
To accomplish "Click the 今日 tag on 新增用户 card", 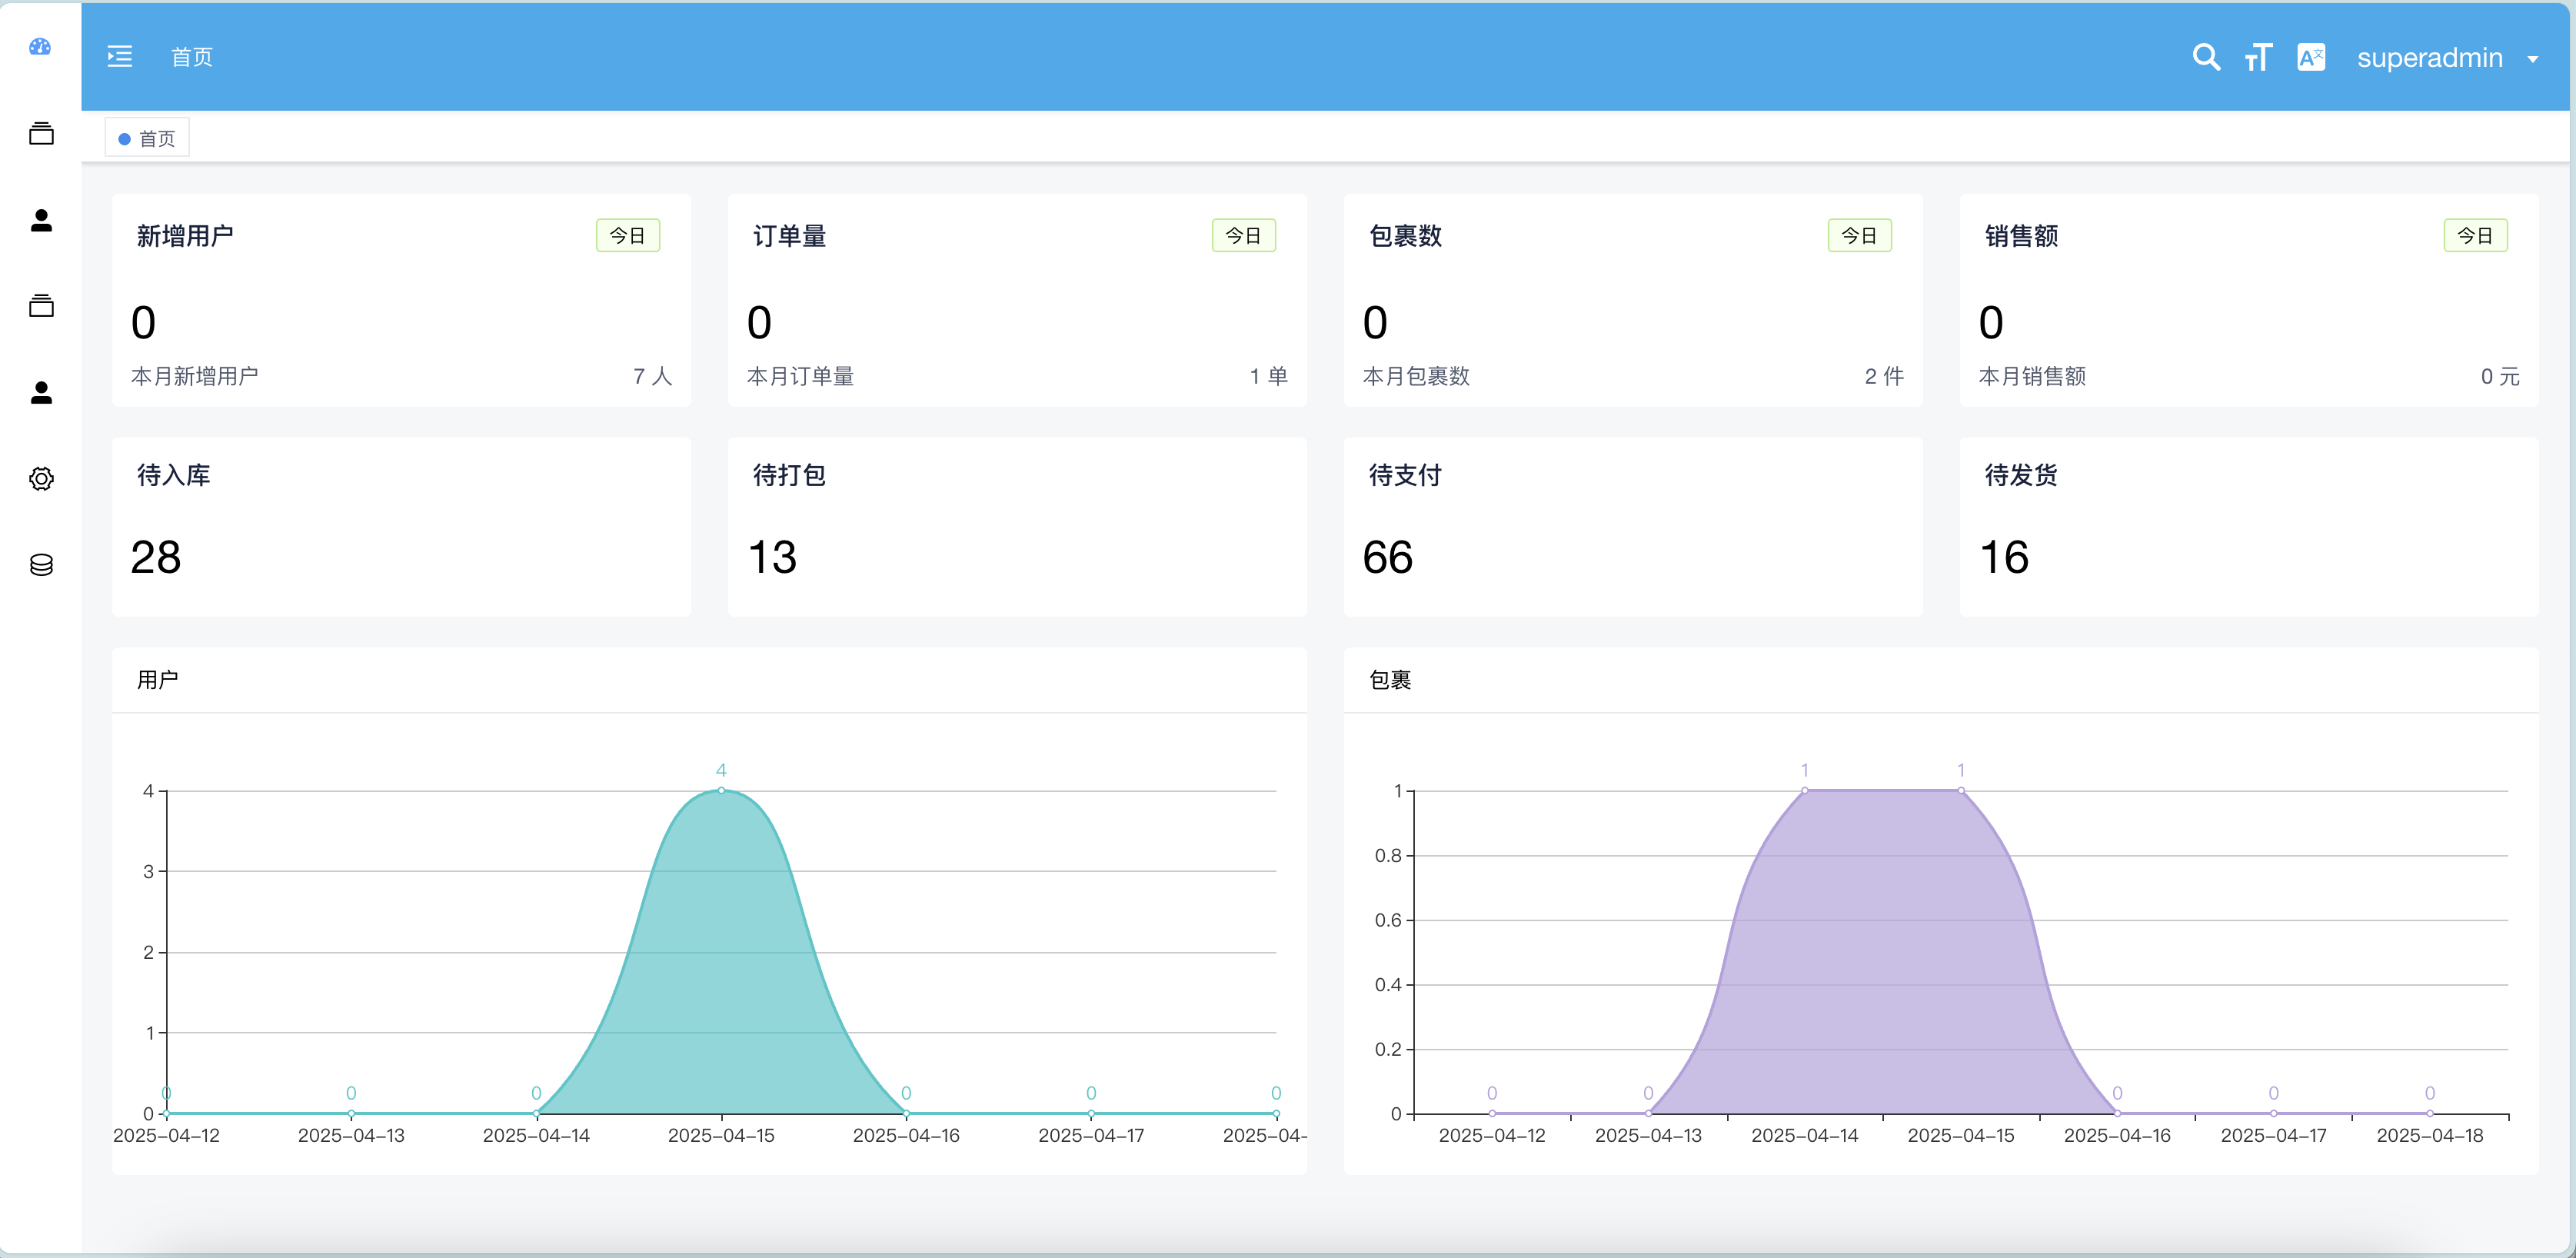I will [x=627, y=235].
